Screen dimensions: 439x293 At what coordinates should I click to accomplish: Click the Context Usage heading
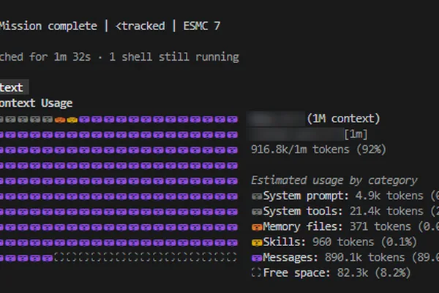[36, 103]
